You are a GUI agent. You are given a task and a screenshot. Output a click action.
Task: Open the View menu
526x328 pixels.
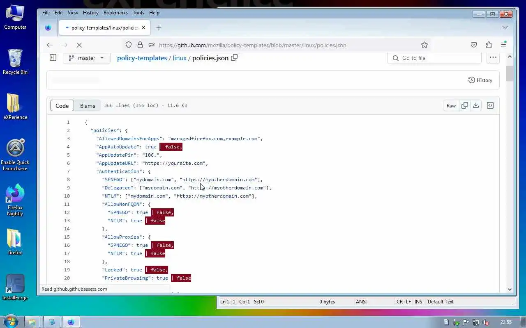tap(73, 13)
